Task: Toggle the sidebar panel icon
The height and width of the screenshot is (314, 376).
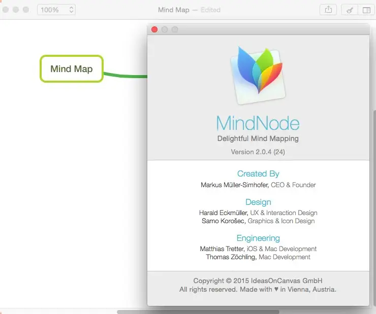Action: point(366,10)
